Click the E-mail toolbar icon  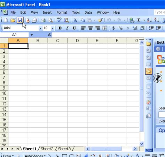[x=34, y=20]
